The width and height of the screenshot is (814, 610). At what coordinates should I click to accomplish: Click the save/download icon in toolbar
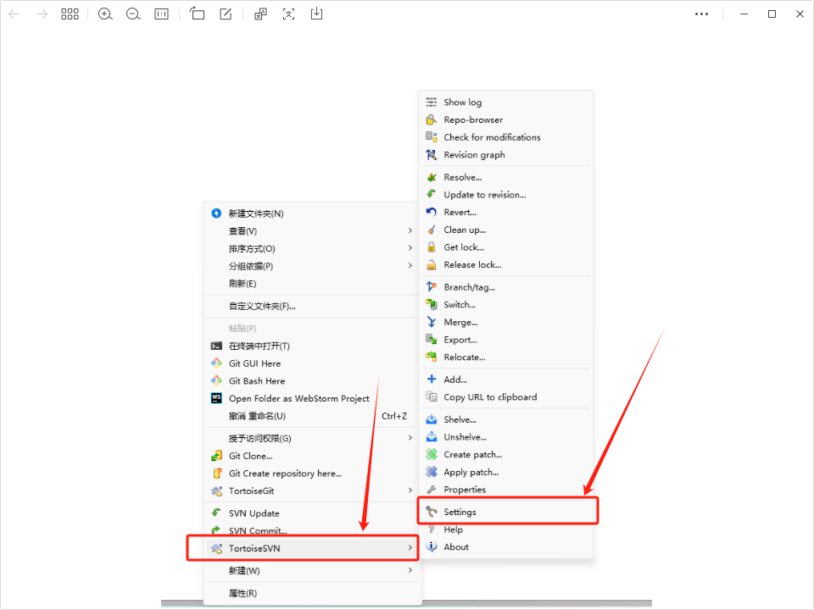point(316,14)
